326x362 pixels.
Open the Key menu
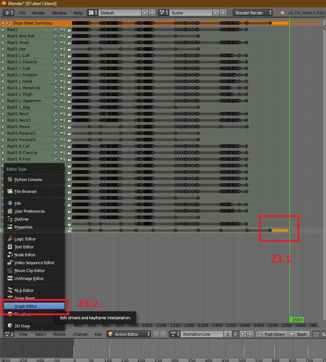(98, 334)
